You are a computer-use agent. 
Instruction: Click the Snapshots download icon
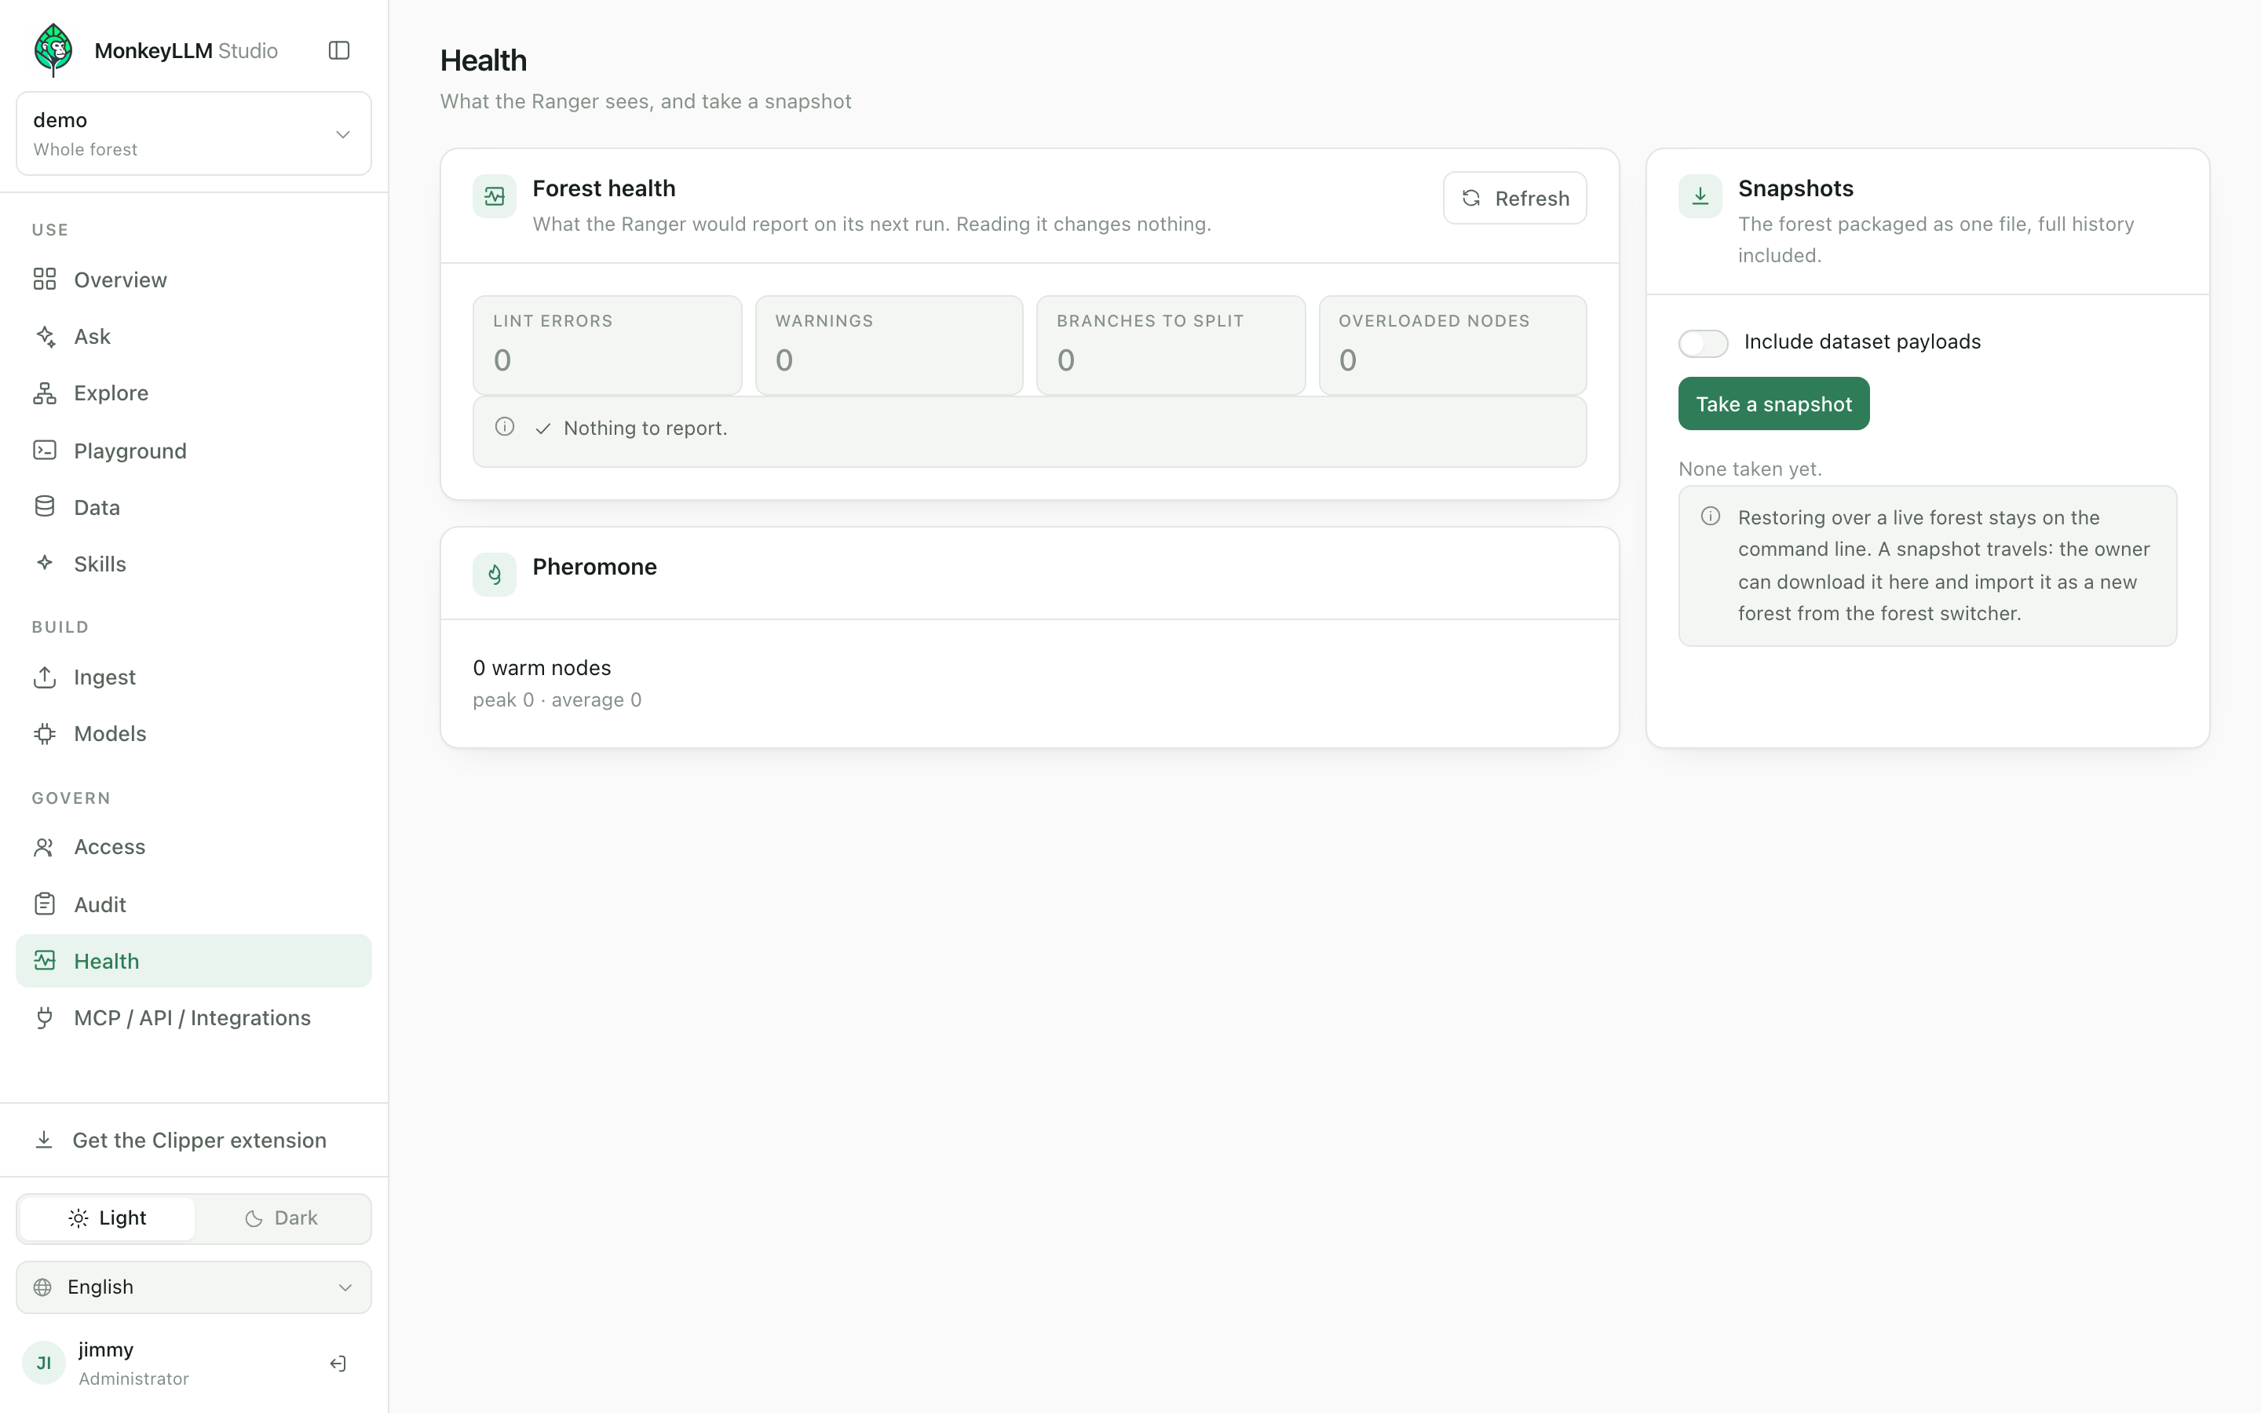click(1700, 196)
